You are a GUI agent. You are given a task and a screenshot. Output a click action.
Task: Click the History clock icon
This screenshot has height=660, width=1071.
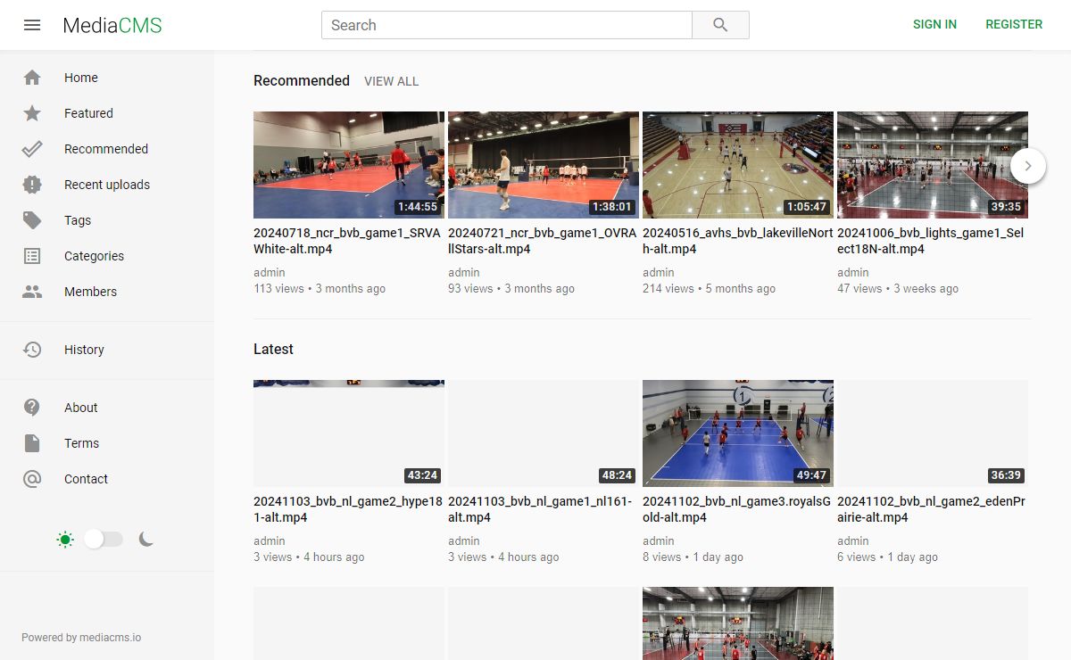coord(32,350)
